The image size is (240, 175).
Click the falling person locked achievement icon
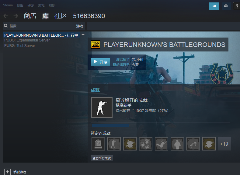tap(162, 144)
